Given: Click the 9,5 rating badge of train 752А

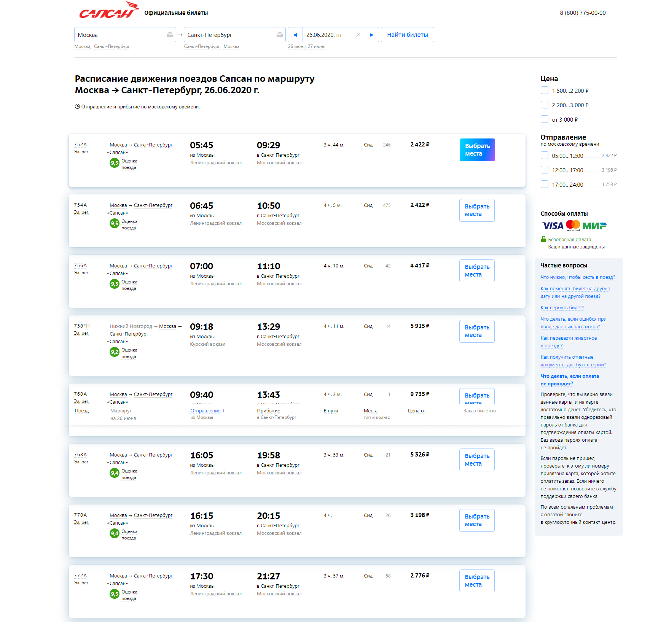Looking at the screenshot, I should coord(115,163).
